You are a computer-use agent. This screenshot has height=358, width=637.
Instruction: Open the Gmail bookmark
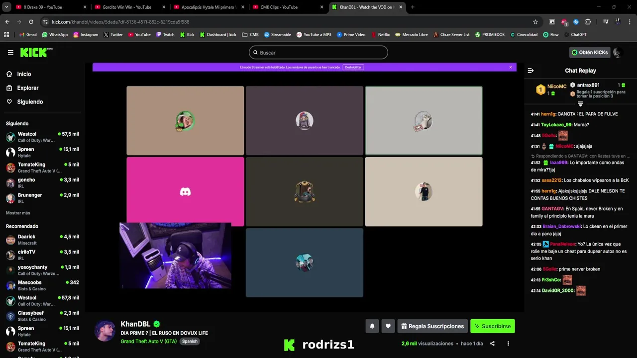(28, 35)
